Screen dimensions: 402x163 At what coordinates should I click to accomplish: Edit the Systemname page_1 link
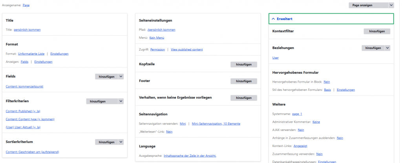297,114
